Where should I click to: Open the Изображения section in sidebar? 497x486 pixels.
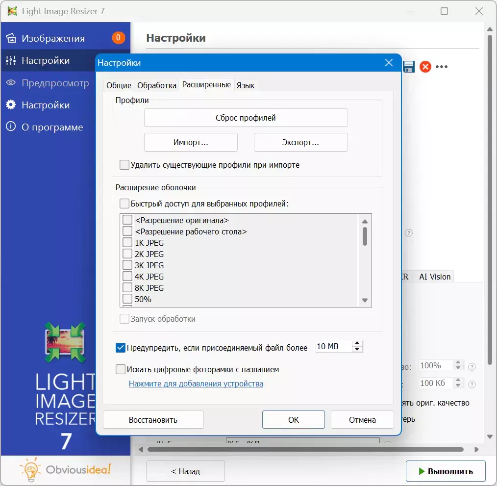53,38
